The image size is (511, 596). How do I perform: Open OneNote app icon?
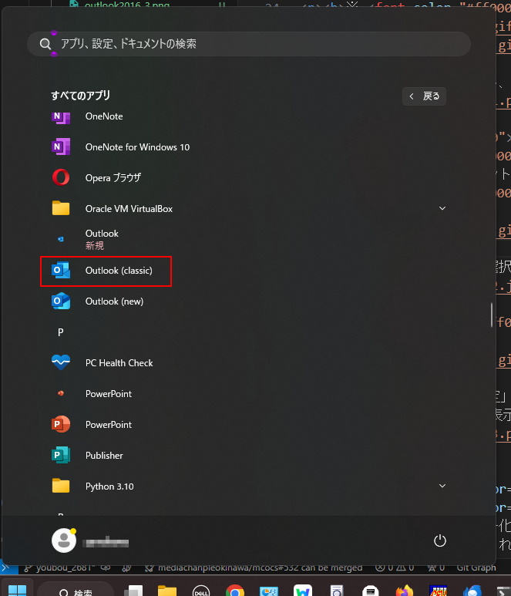[x=61, y=116]
